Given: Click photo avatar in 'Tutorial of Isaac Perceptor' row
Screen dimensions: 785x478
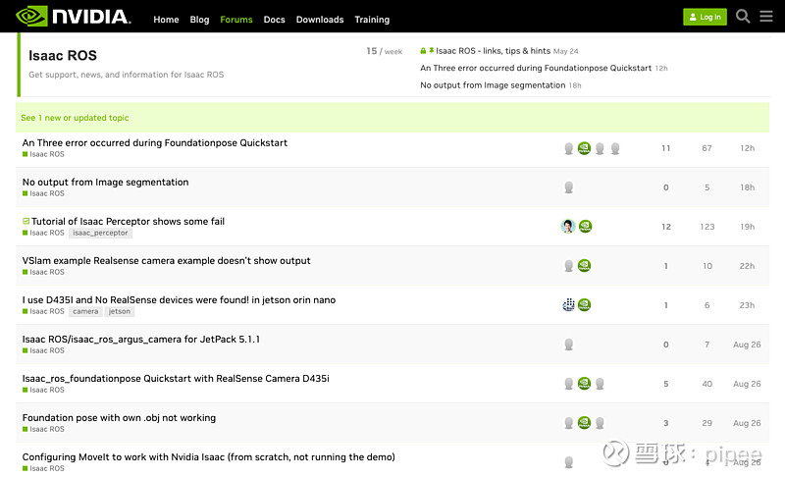Looking at the screenshot, I should pyautogui.click(x=568, y=226).
